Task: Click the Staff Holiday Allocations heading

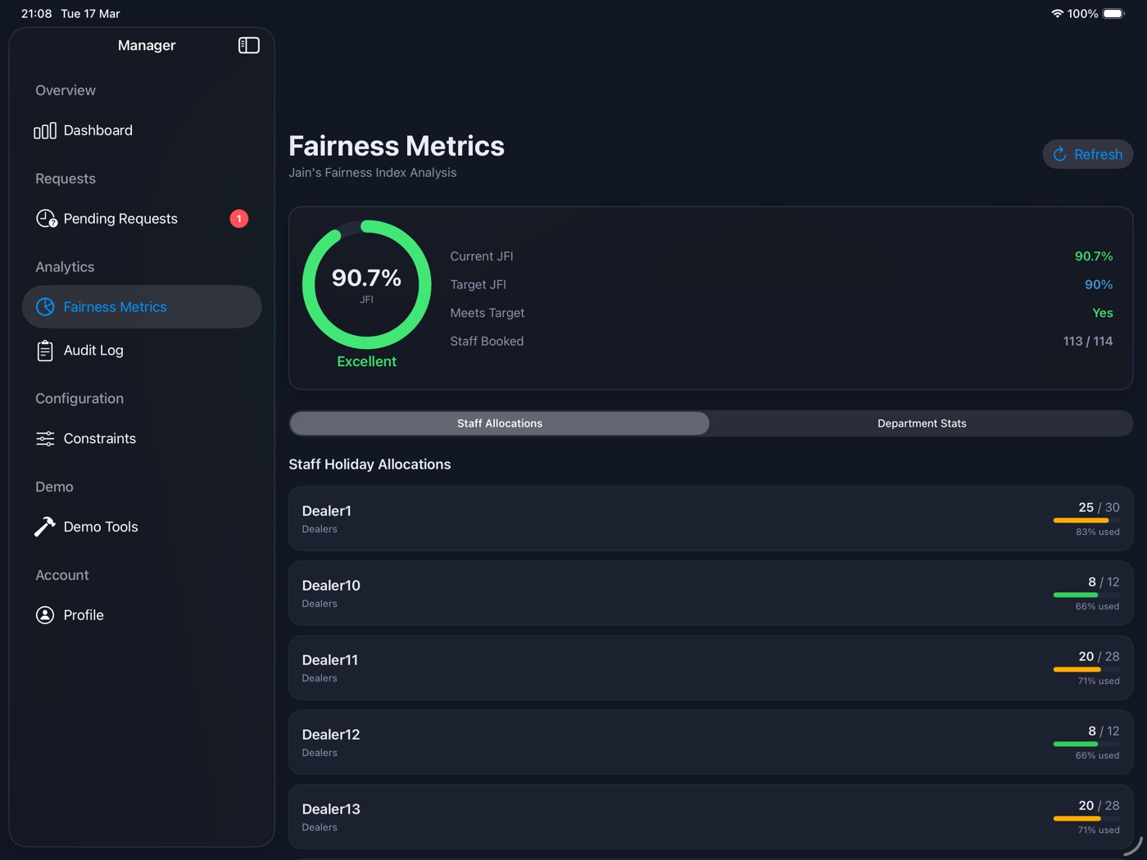Action: click(369, 464)
